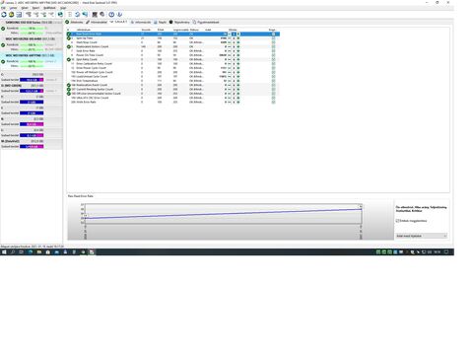
Task: Open File Explorer from the taskbar
Action: pyautogui.click(x=39, y=252)
